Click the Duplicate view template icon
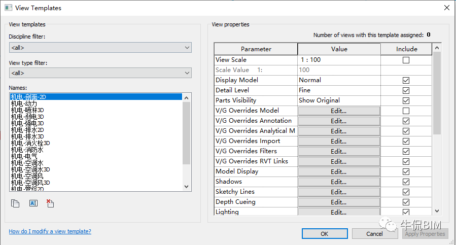456x245 pixels. tap(15, 203)
